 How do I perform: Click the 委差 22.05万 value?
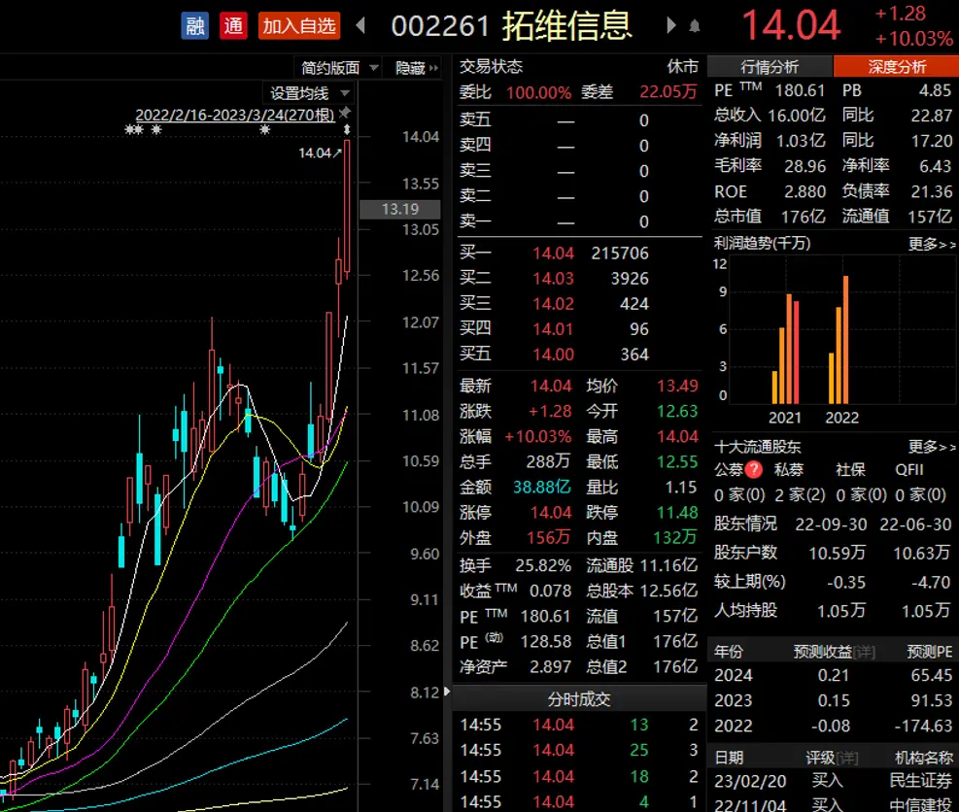click(668, 92)
